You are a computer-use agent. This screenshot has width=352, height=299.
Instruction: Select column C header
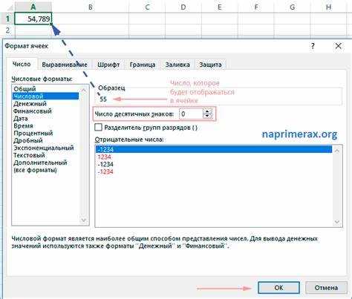pos(147,7)
